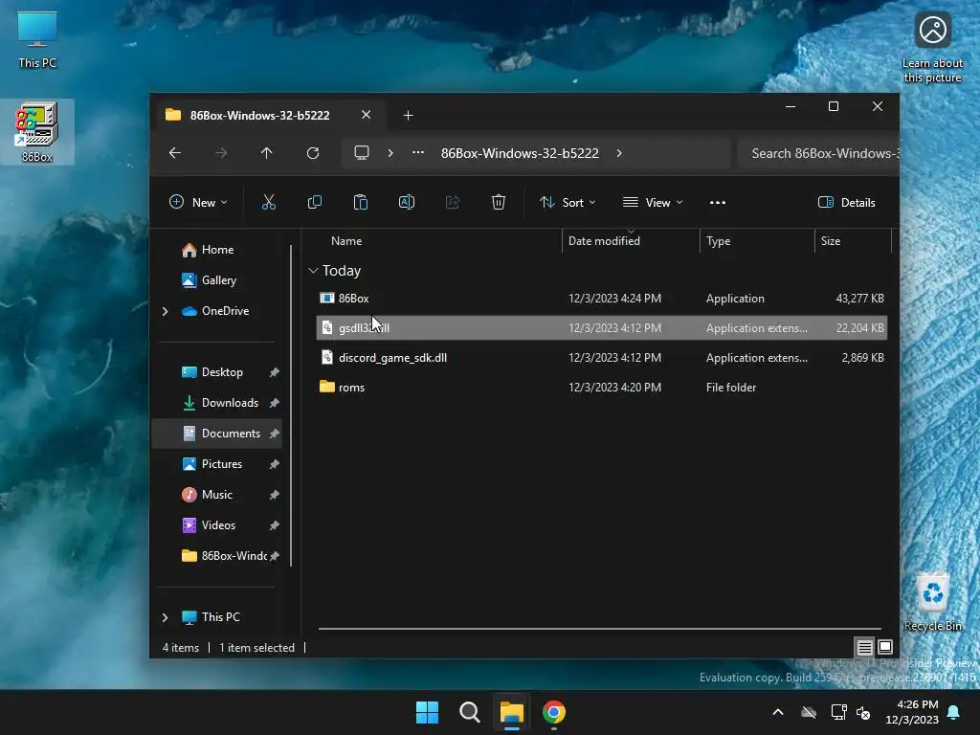The height and width of the screenshot is (735, 980).
Task: Click the OneDrive tray icon
Action: 809,712
